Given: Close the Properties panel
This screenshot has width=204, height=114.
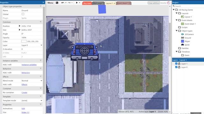Looking at the screenshot, I should [43, 3].
